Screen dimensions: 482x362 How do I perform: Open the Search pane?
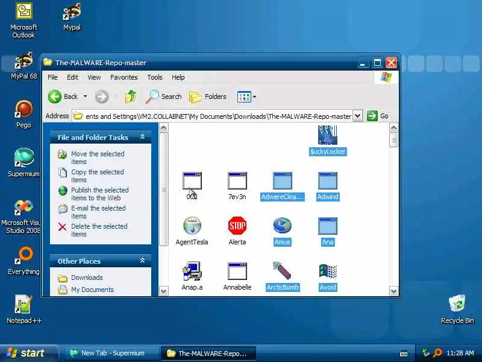pyautogui.click(x=163, y=97)
